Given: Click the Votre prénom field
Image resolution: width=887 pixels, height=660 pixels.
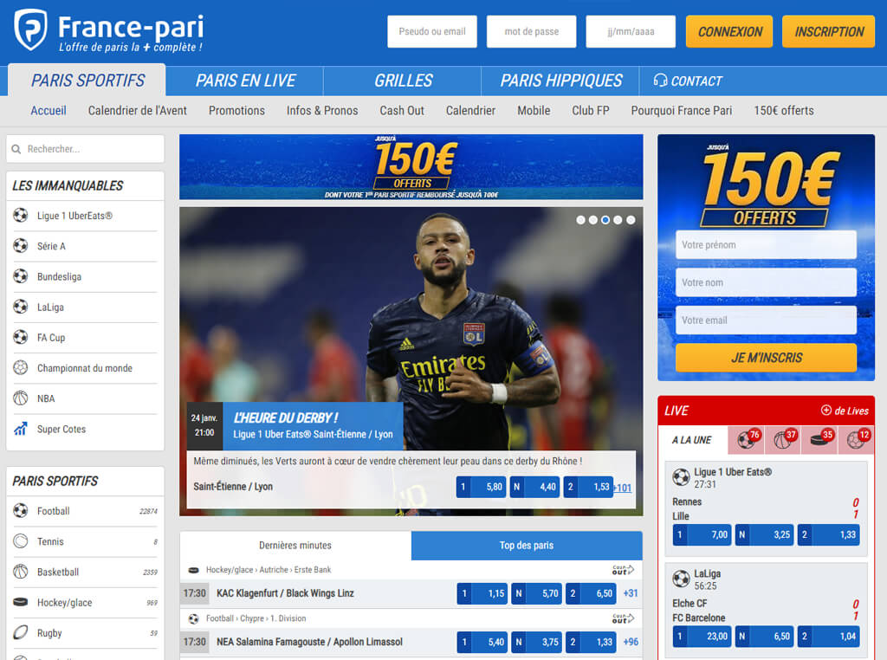Looking at the screenshot, I should tap(766, 245).
